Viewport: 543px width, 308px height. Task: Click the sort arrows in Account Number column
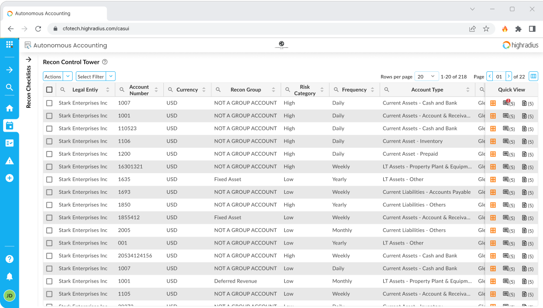point(156,90)
